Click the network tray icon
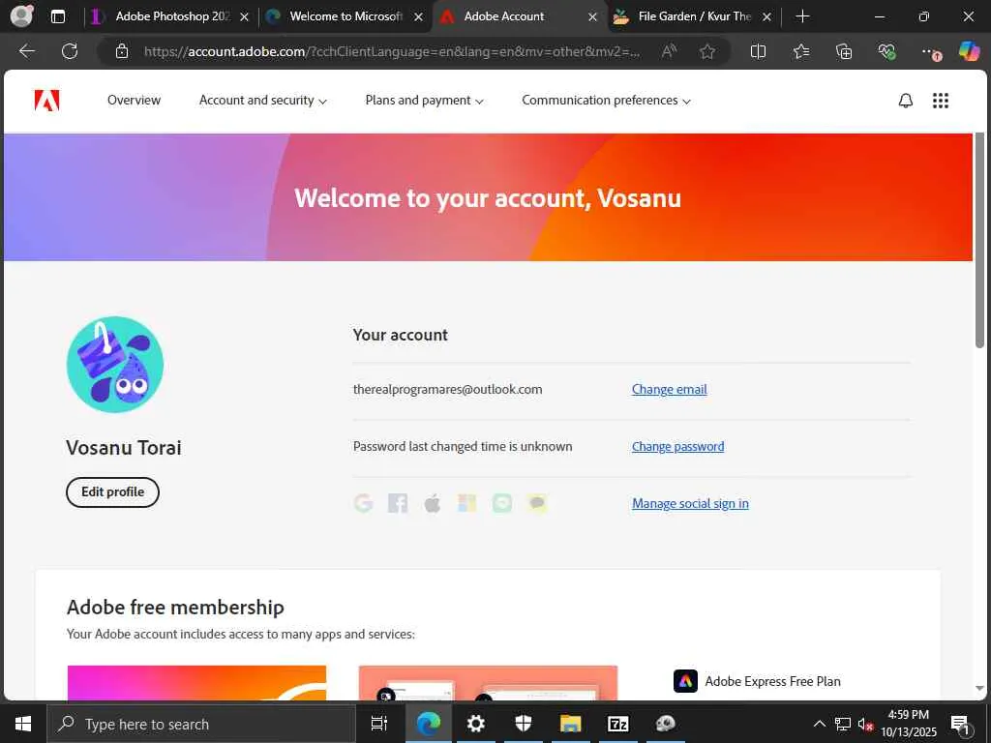Screen dimensions: 991x743 click(x=843, y=724)
